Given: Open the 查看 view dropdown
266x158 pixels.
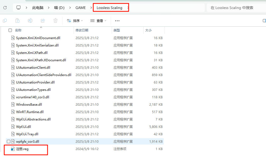Looking at the screenshot, I should 98,21.
